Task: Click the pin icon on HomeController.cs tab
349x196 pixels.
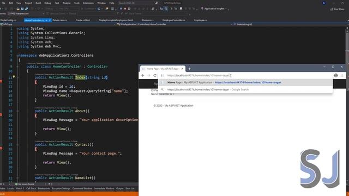Action: click(46, 20)
